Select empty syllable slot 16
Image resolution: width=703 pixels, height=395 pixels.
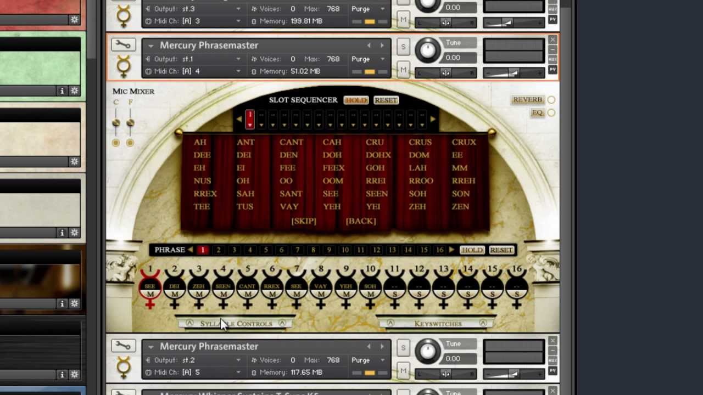517,287
